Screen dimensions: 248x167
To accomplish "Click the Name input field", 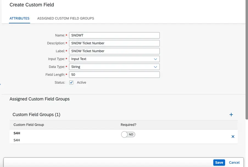I will [x=114, y=35].
